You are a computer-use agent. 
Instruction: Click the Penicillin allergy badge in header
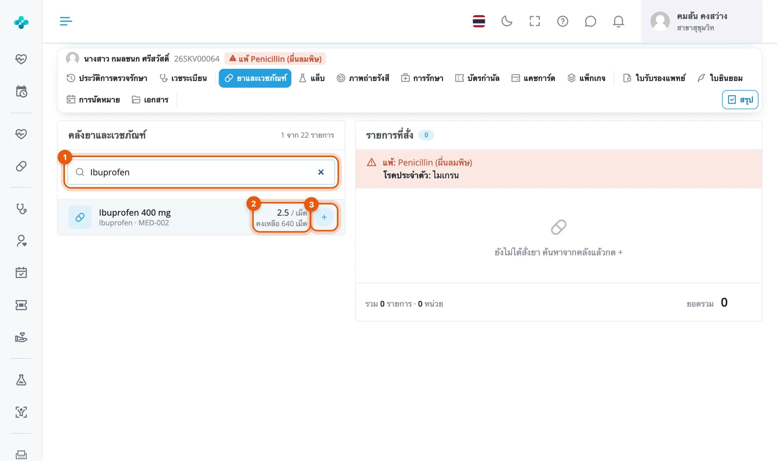point(275,59)
